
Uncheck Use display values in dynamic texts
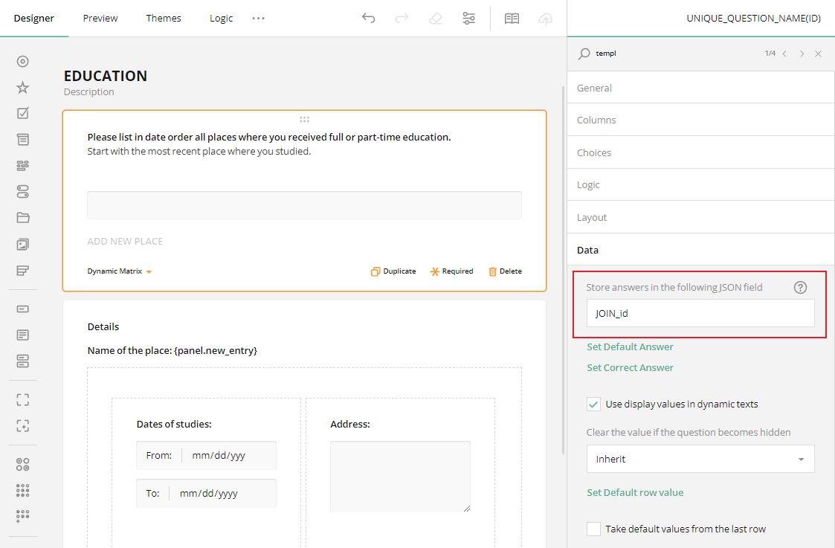593,404
